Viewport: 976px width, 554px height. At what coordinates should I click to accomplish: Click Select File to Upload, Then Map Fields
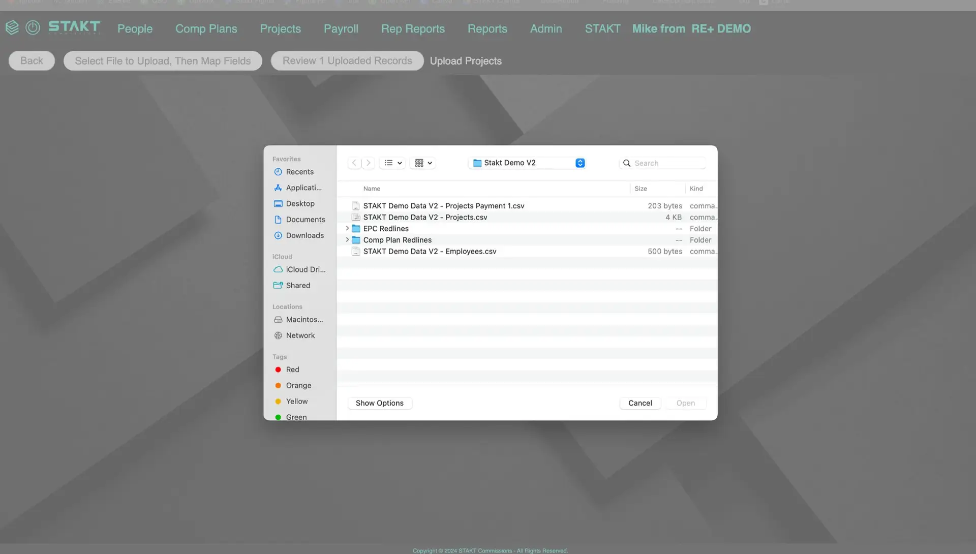click(x=163, y=60)
